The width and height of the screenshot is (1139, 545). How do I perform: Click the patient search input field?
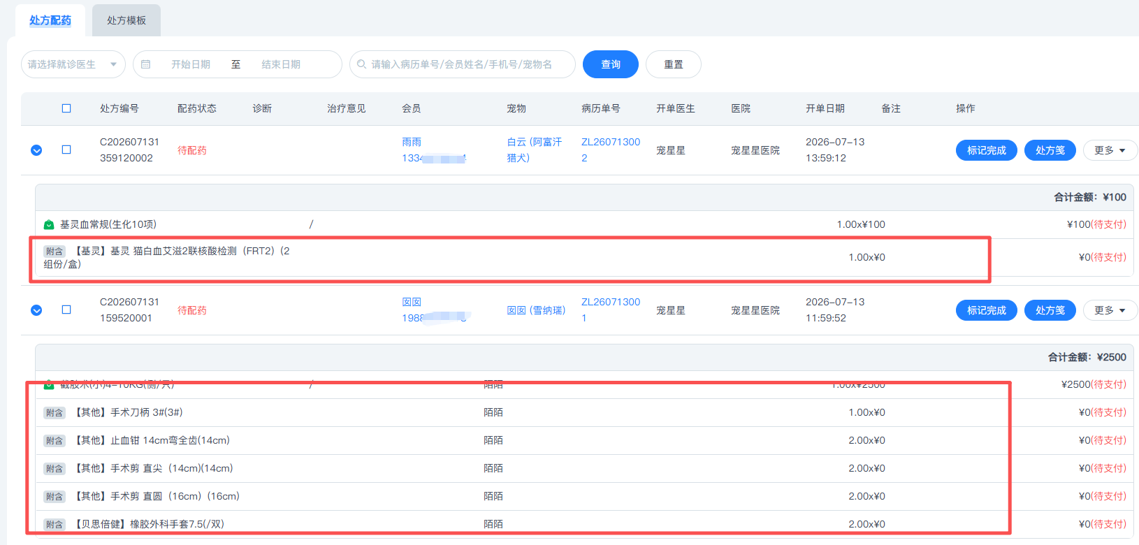463,64
